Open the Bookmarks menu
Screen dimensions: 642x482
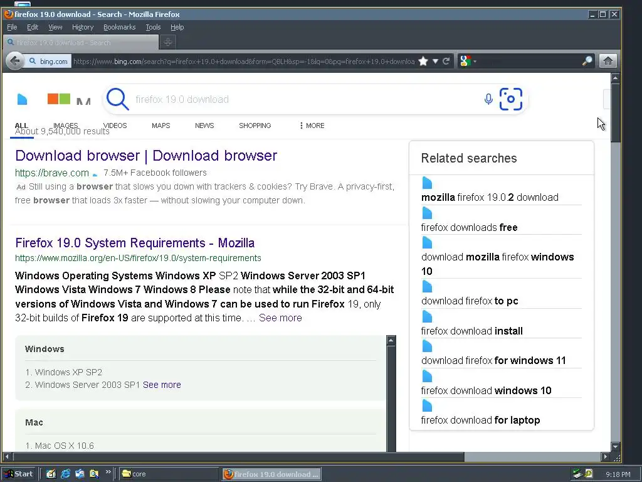pos(119,27)
